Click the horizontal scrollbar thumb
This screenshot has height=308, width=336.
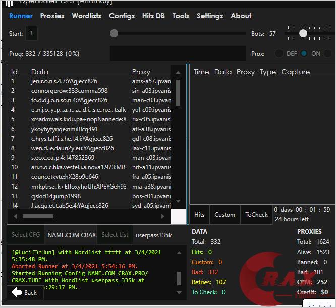point(38,216)
